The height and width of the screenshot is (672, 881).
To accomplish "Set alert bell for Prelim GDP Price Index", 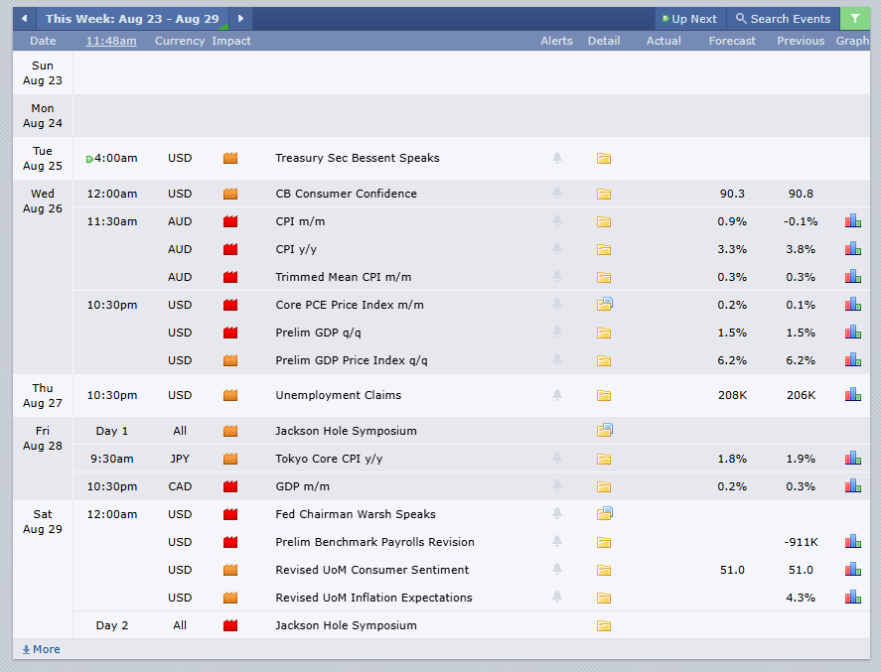I will (x=557, y=360).
